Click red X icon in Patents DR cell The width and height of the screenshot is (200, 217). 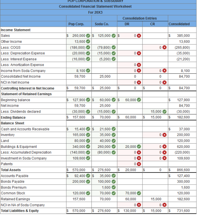pyautogui.click(x=139, y=164)
